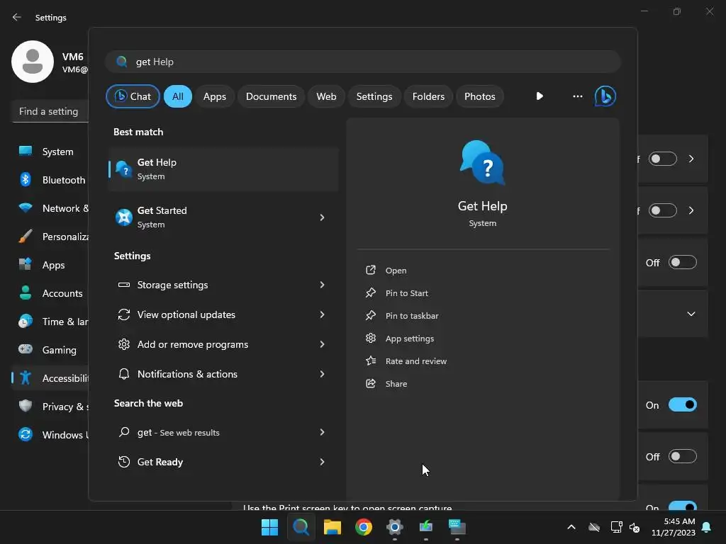This screenshot has height=544, width=726.
Task: Click the Find a setting search box
Action: (x=50, y=111)
